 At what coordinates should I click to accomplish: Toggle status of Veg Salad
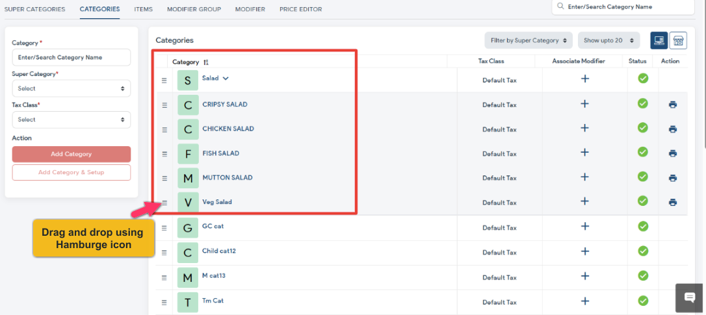pos(643,201)
